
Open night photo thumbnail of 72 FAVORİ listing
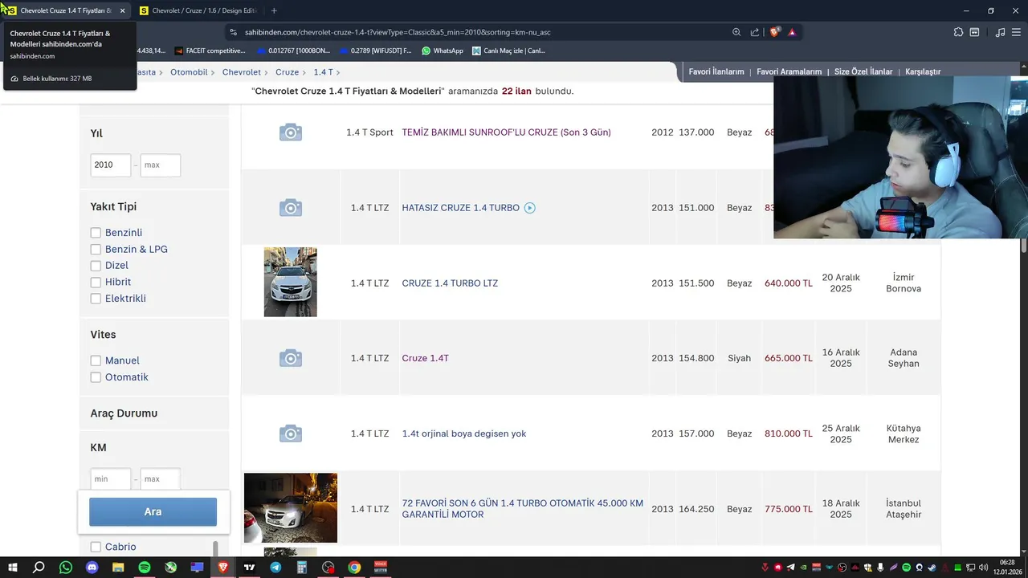click(291, 508)
